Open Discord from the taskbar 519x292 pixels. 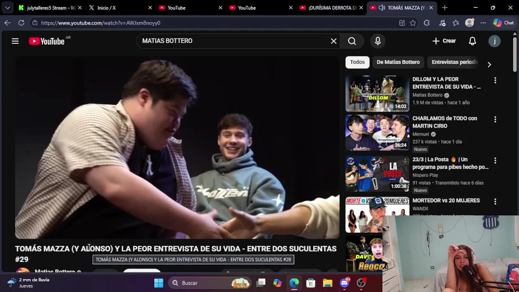344,283
